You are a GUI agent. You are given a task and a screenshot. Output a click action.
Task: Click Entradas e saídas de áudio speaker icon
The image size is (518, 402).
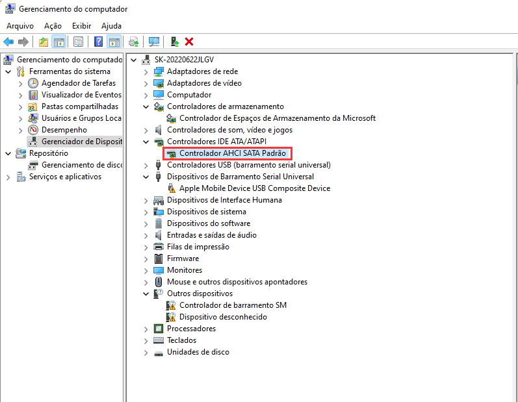(x=159, y=235)
